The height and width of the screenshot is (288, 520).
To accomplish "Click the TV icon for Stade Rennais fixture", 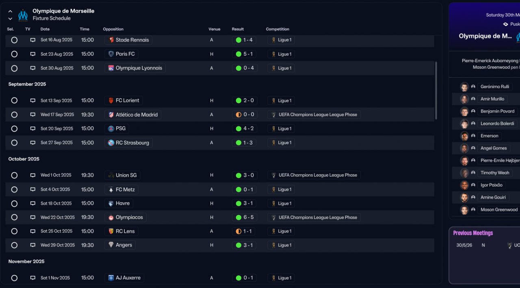I will 33,40.
